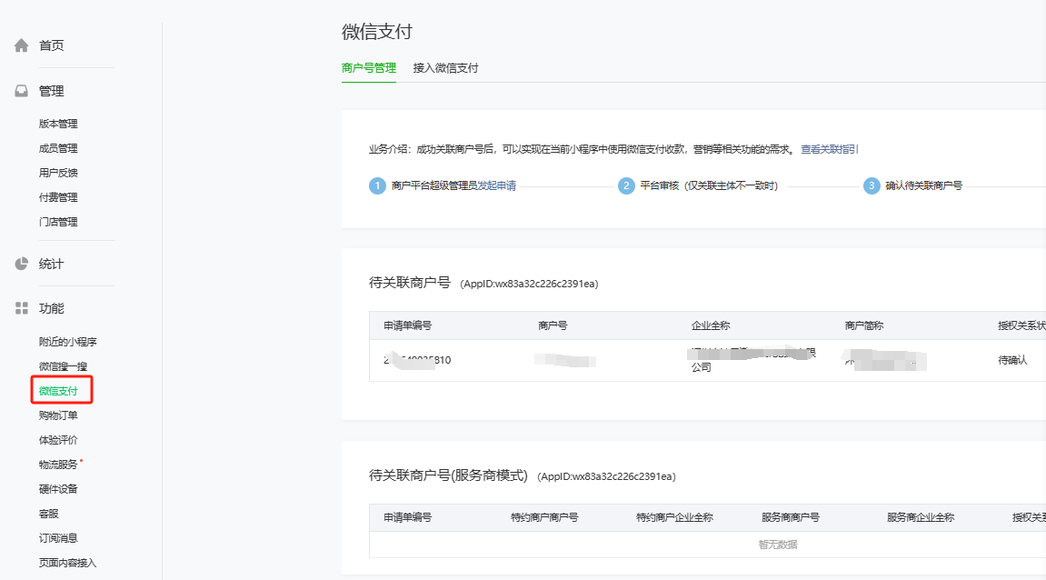Navigate to 付费管理
This screenshot has width=1046, height=580.
click(x=58, y=197)
